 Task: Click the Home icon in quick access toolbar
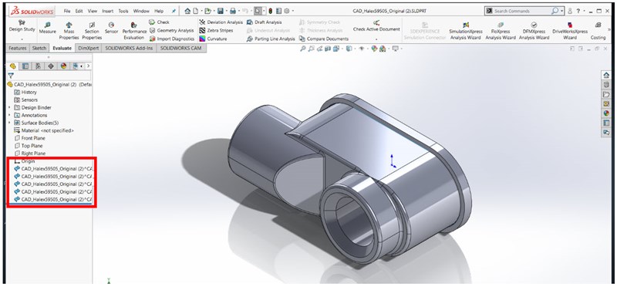pos(187,11)
